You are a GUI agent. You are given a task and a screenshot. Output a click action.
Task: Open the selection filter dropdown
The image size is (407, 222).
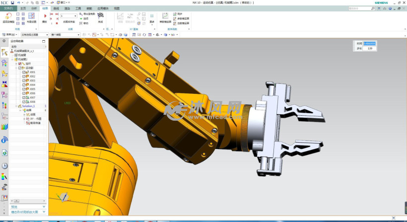coord(34,35)
